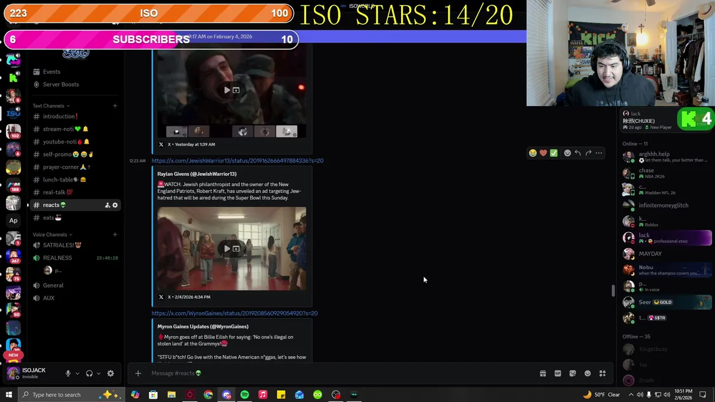Open member MAYDAY's profile in the member list
Viewport: 715px width, 402px height.
point(667,254)
